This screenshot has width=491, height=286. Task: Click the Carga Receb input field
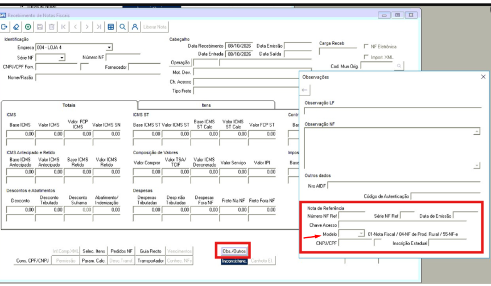pyautogui.click(x=338, y=51)
